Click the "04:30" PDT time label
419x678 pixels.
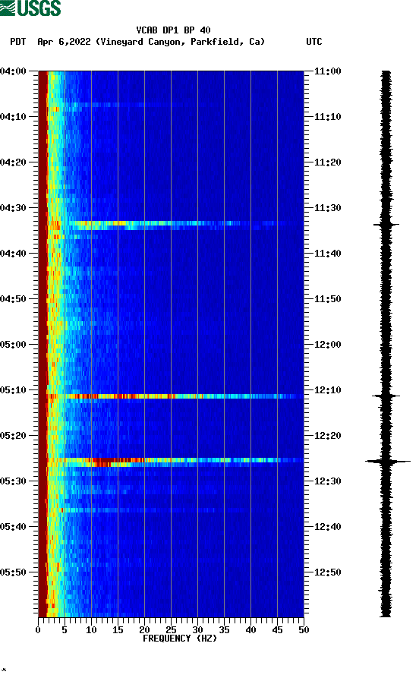click(14, 207)
